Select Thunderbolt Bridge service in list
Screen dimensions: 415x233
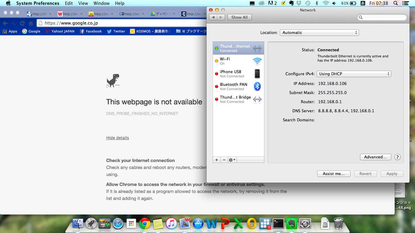238,99
